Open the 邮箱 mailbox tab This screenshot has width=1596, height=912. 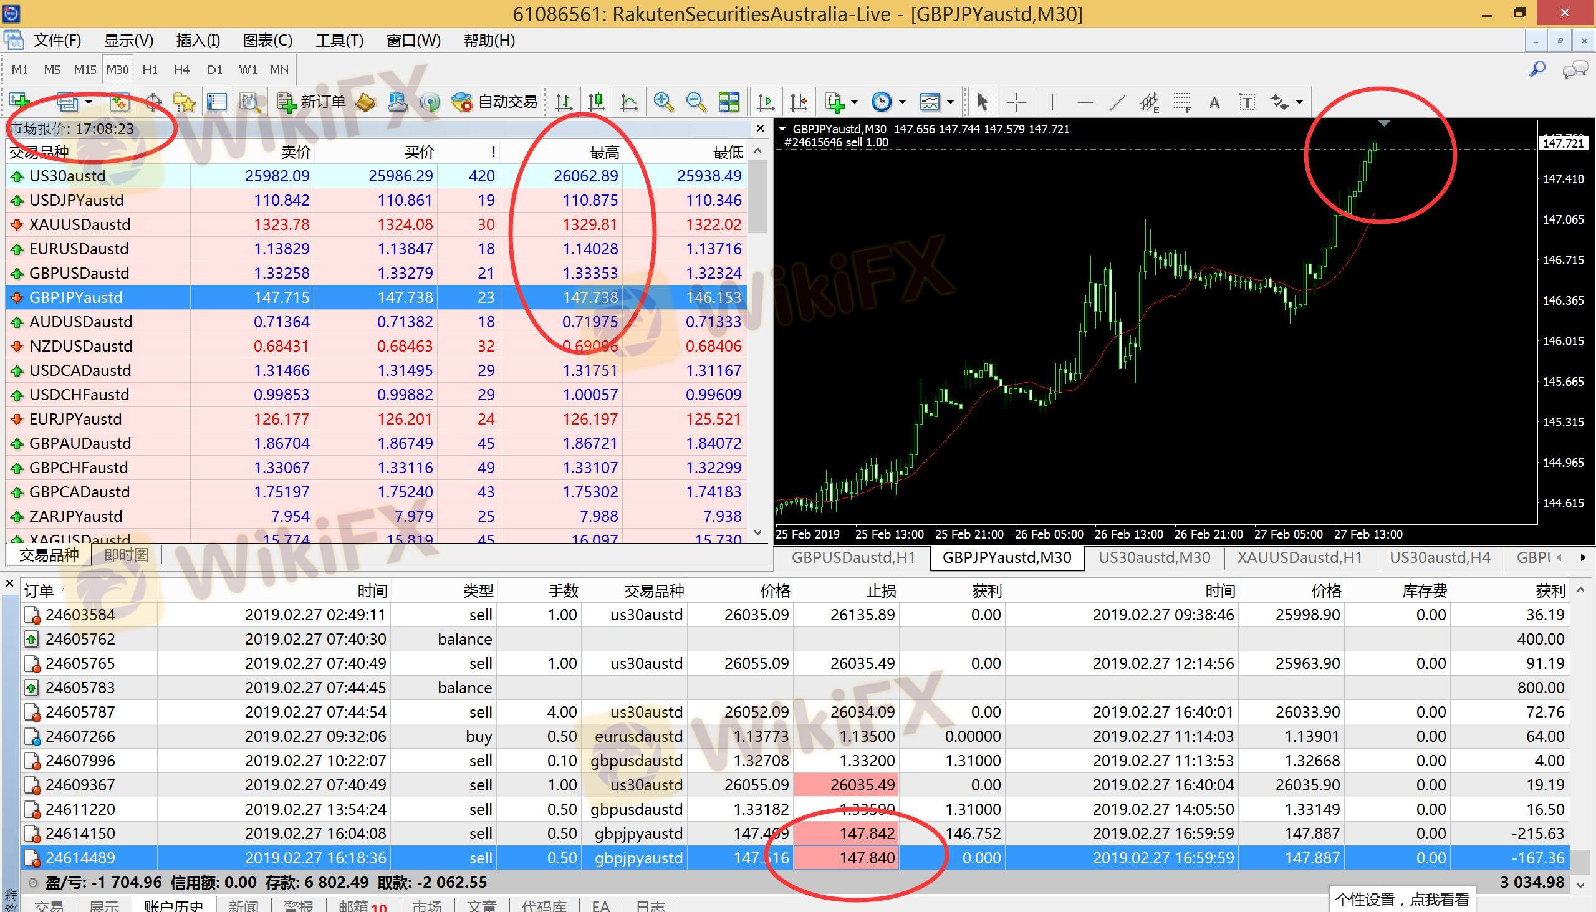tap(362, 906)
